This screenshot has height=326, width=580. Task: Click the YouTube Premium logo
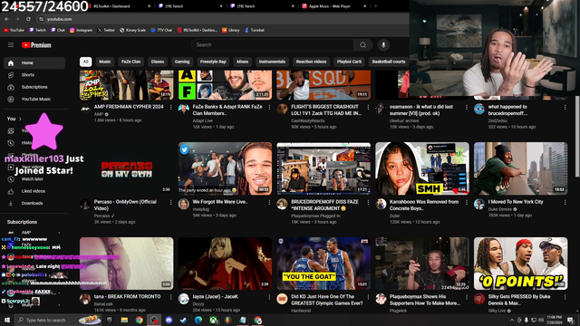tap(36, 45)
